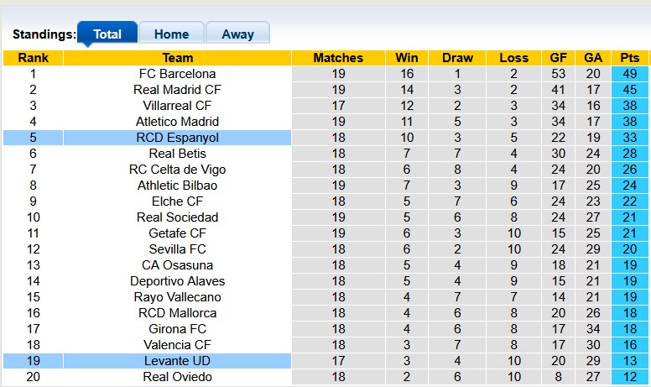Click the highlighted Levante UD row
Viewport: 651px width, 387px height.
[x=178, y=361]
